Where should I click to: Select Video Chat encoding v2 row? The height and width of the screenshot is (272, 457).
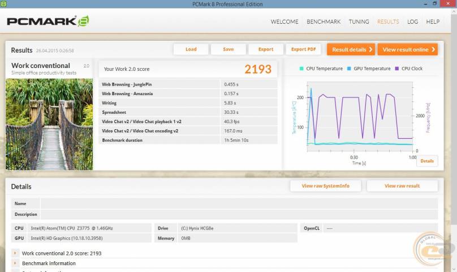tap(188, 131)
